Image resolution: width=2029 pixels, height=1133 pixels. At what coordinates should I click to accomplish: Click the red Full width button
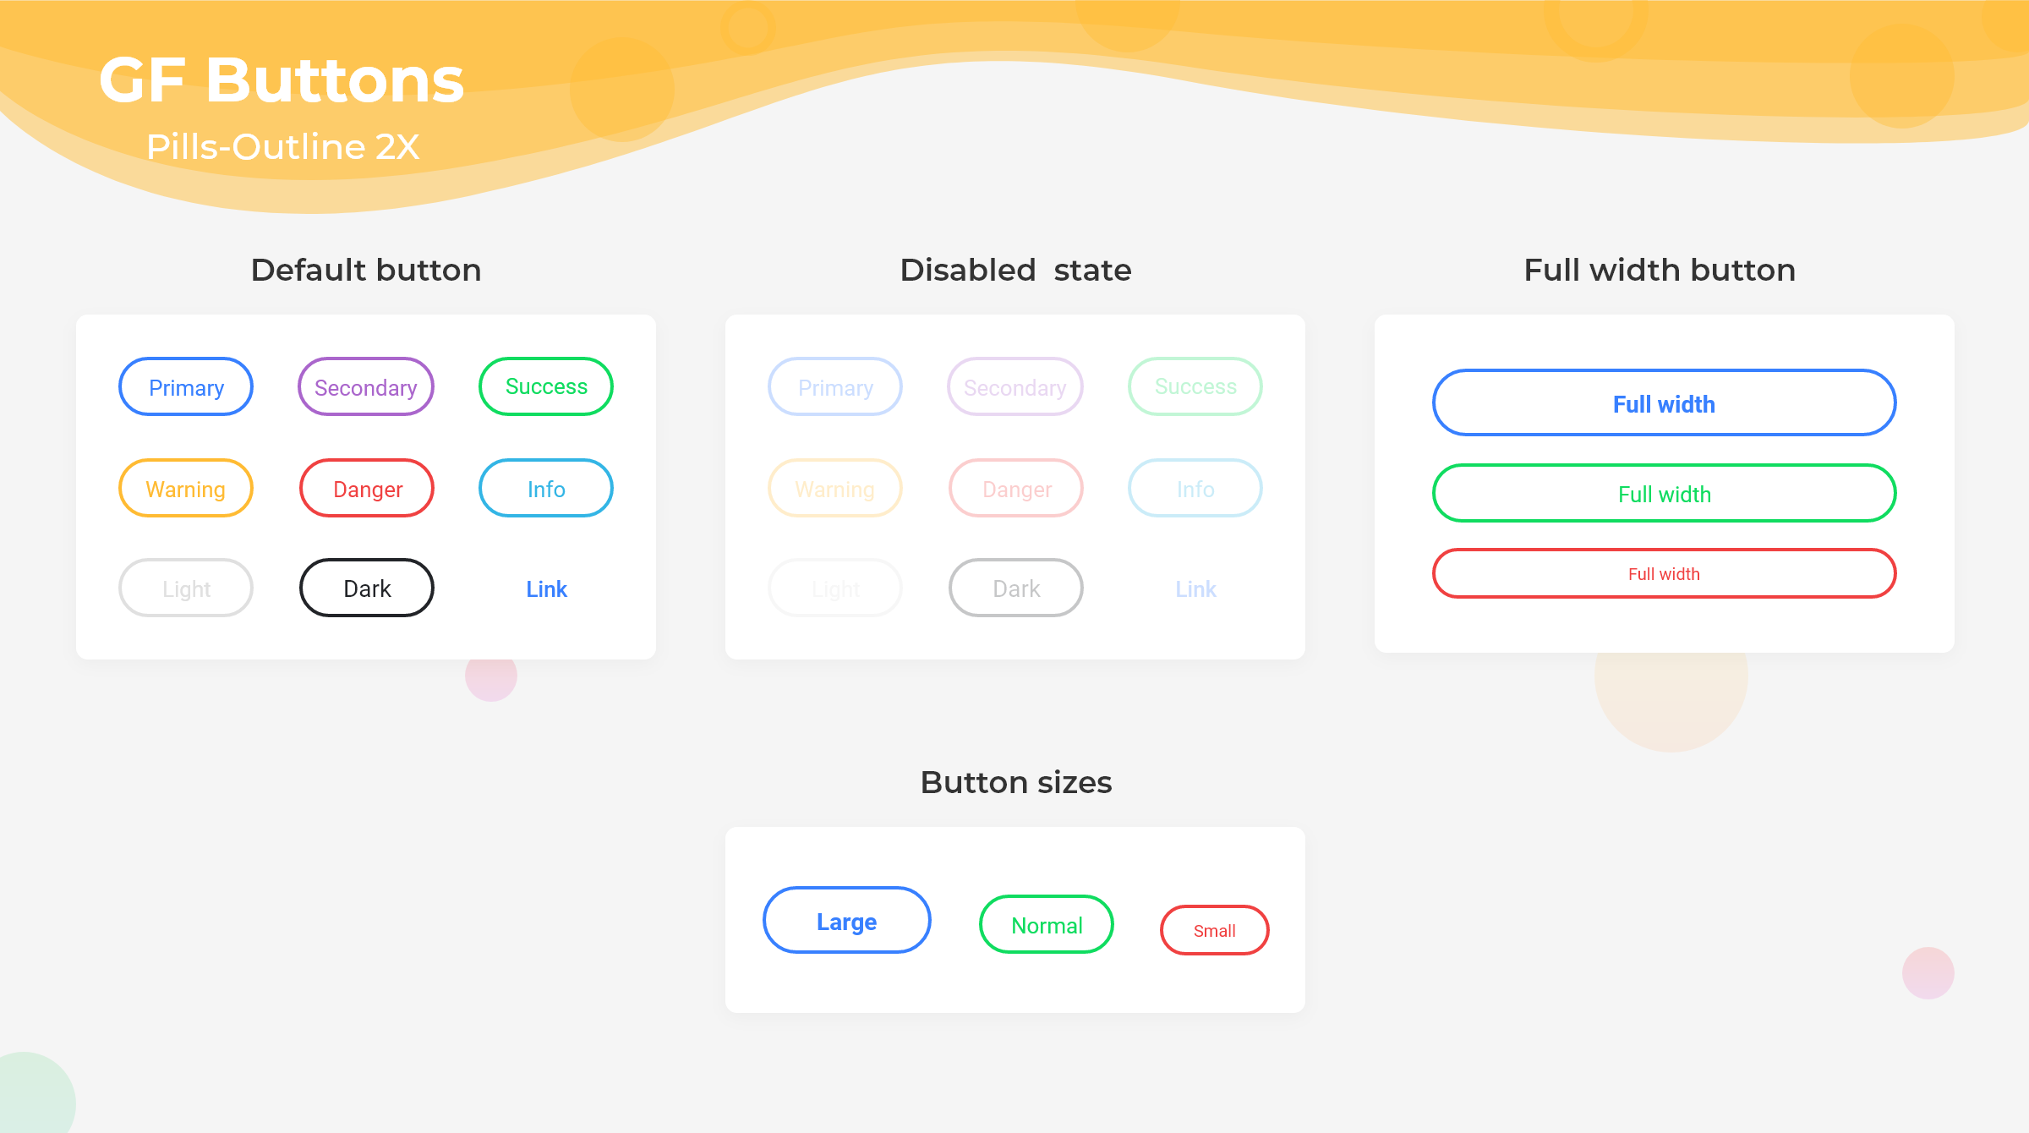pos(1664,574)
